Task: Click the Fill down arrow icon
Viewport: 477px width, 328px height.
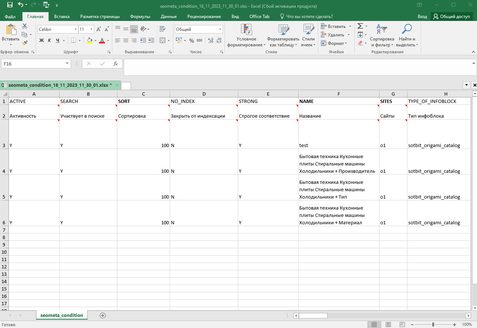Action: [x=360, y=35]
